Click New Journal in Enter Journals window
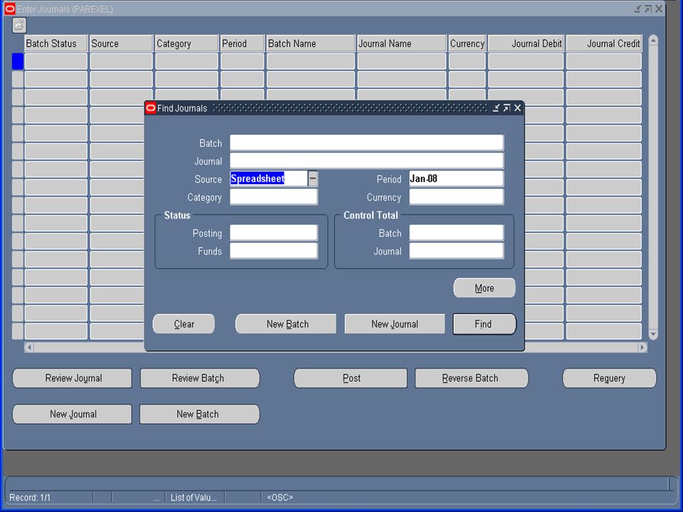This screenshot has height=512, width=683. (x=73, y=414)
